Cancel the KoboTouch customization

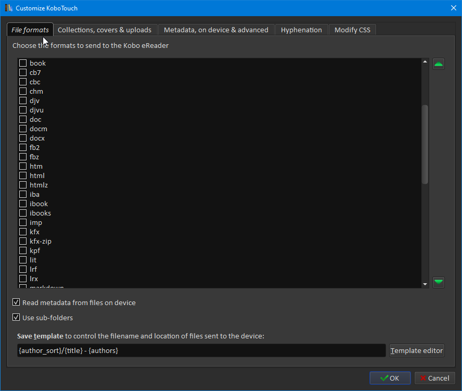tap(434, 378)
